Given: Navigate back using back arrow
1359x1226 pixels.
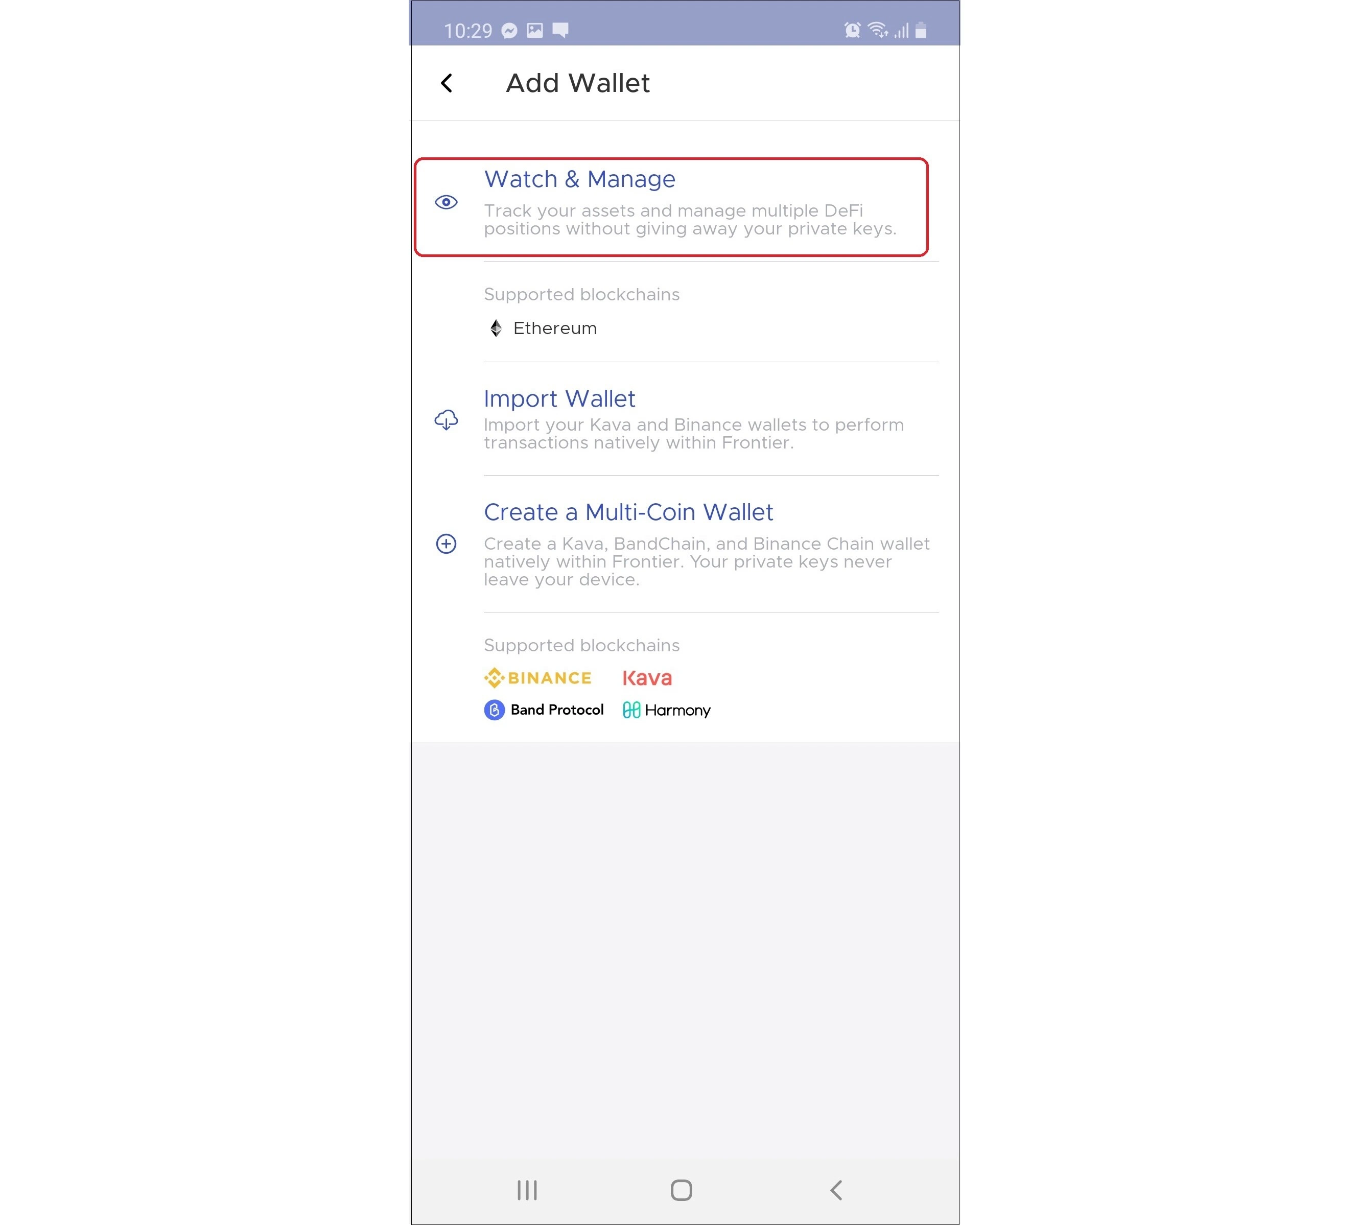Looking at the screenshot, I should pyautogui.click(x=448, y=83).
